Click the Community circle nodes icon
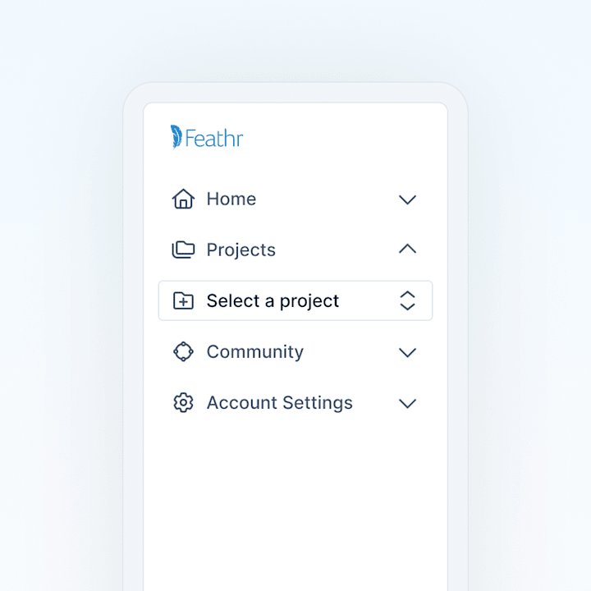Screen dimensions: 591x591 [x=183, y=351]
